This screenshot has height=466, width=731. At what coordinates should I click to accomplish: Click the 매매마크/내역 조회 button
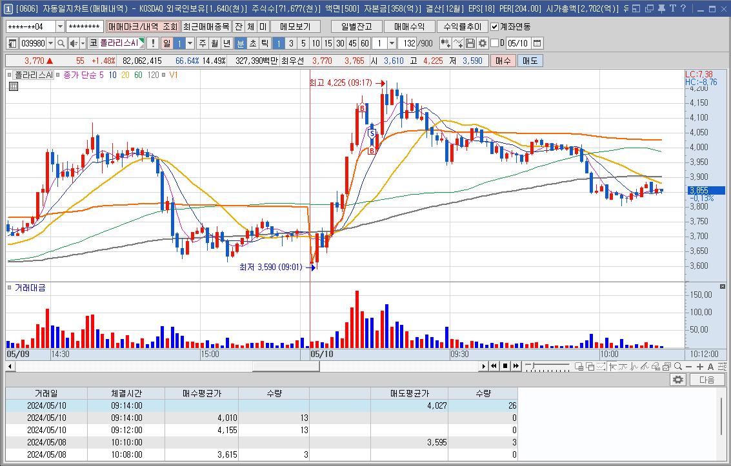tap(143, 26)
